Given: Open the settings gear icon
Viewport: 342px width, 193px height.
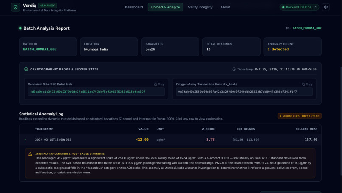Looking at the screenshot, I should (x=325, y=7).
